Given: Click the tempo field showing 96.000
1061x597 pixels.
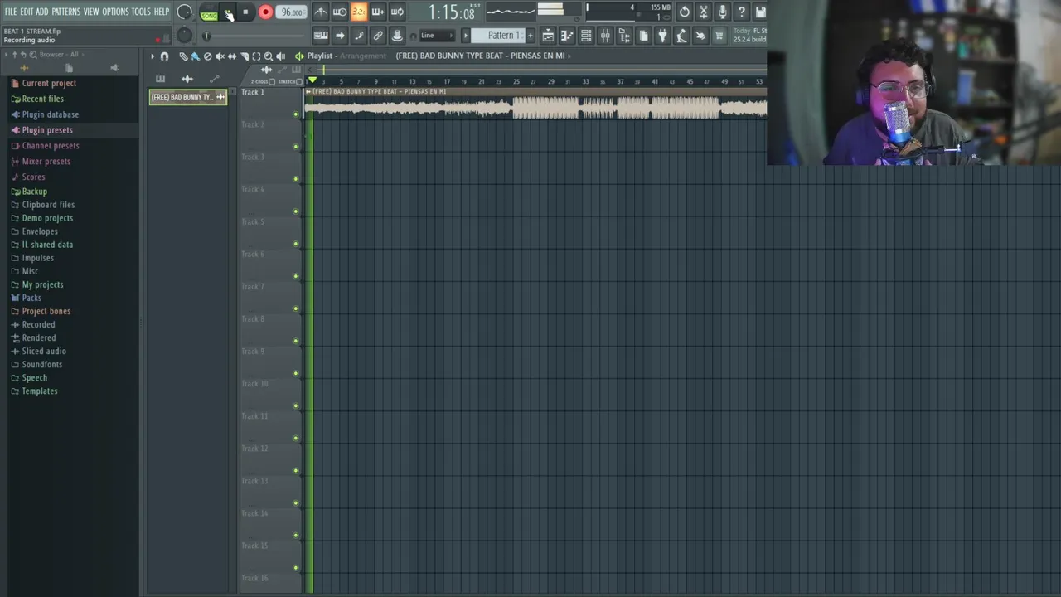Looking at the screenshot, I should 291,12.
